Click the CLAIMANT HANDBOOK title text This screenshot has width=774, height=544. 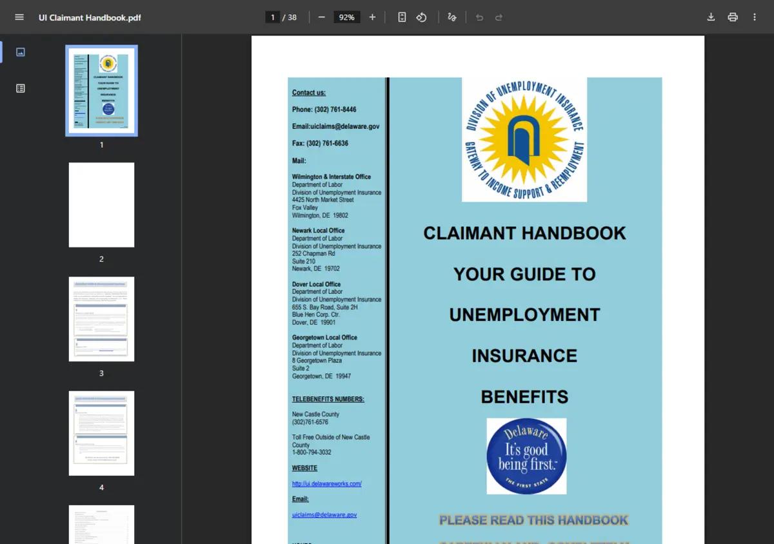(x=524, y=233)
